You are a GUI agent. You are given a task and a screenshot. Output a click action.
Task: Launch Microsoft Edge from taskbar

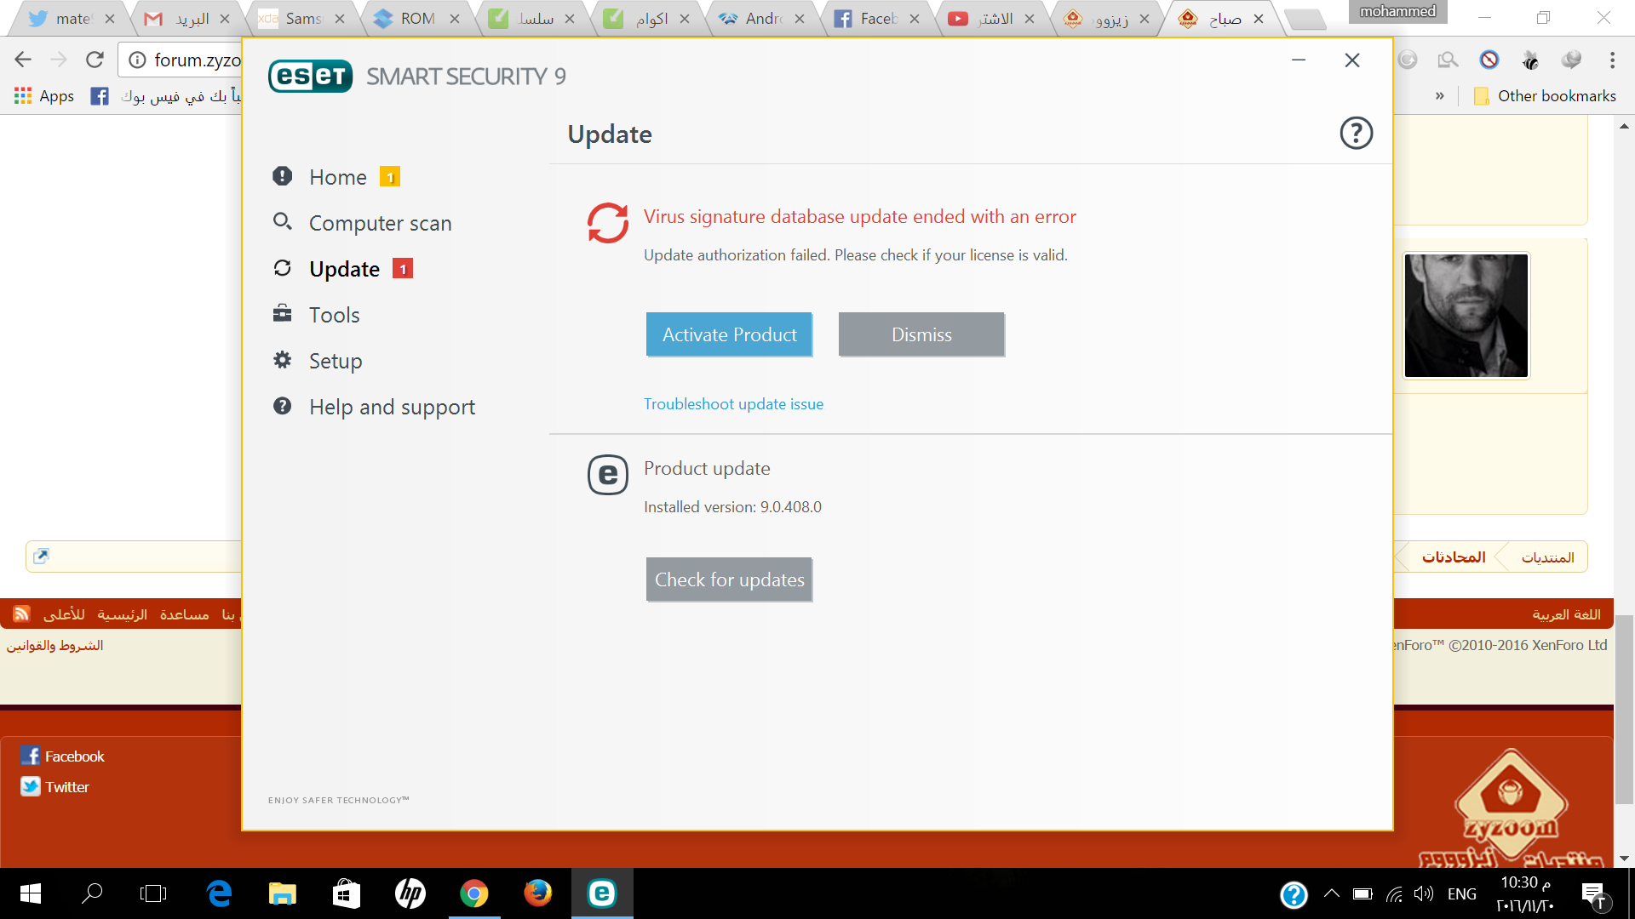tap(219, 893)
